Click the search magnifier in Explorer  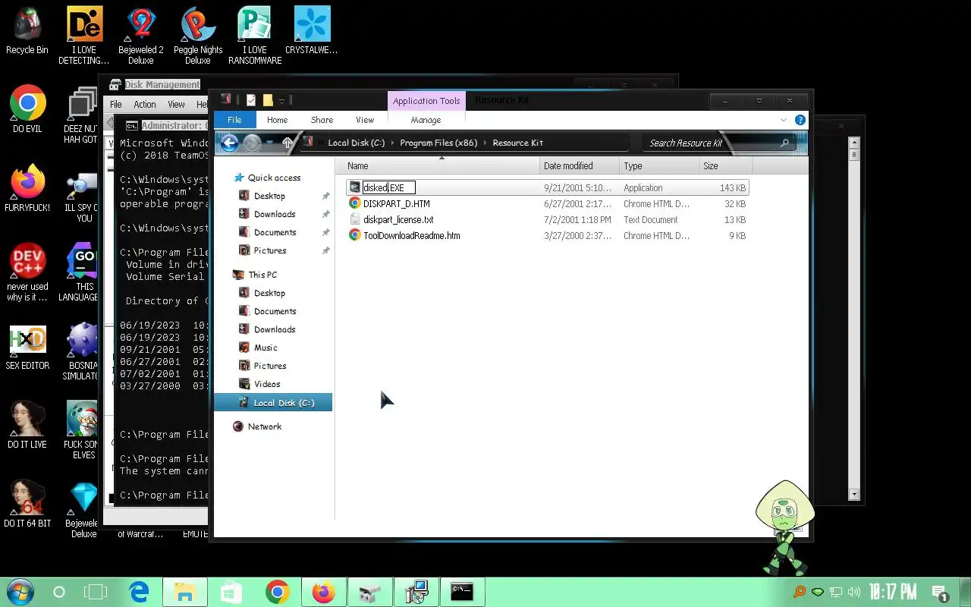pyautogui.click(x=784, y=143)
